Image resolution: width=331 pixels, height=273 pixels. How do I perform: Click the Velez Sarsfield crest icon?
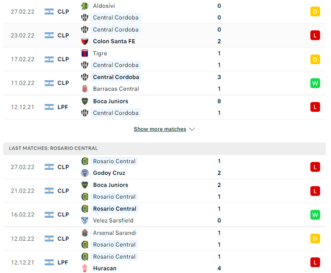coord(84,220)
